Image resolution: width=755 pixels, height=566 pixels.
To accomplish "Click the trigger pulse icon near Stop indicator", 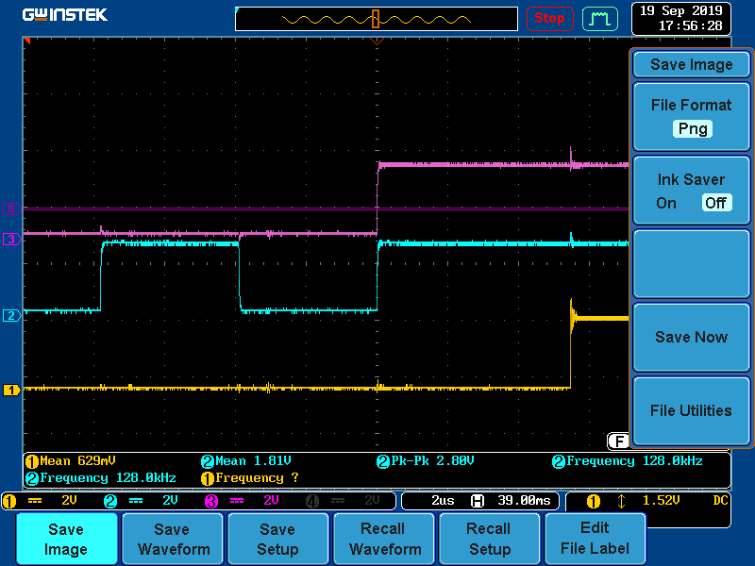I will click(x=600, y=18).
